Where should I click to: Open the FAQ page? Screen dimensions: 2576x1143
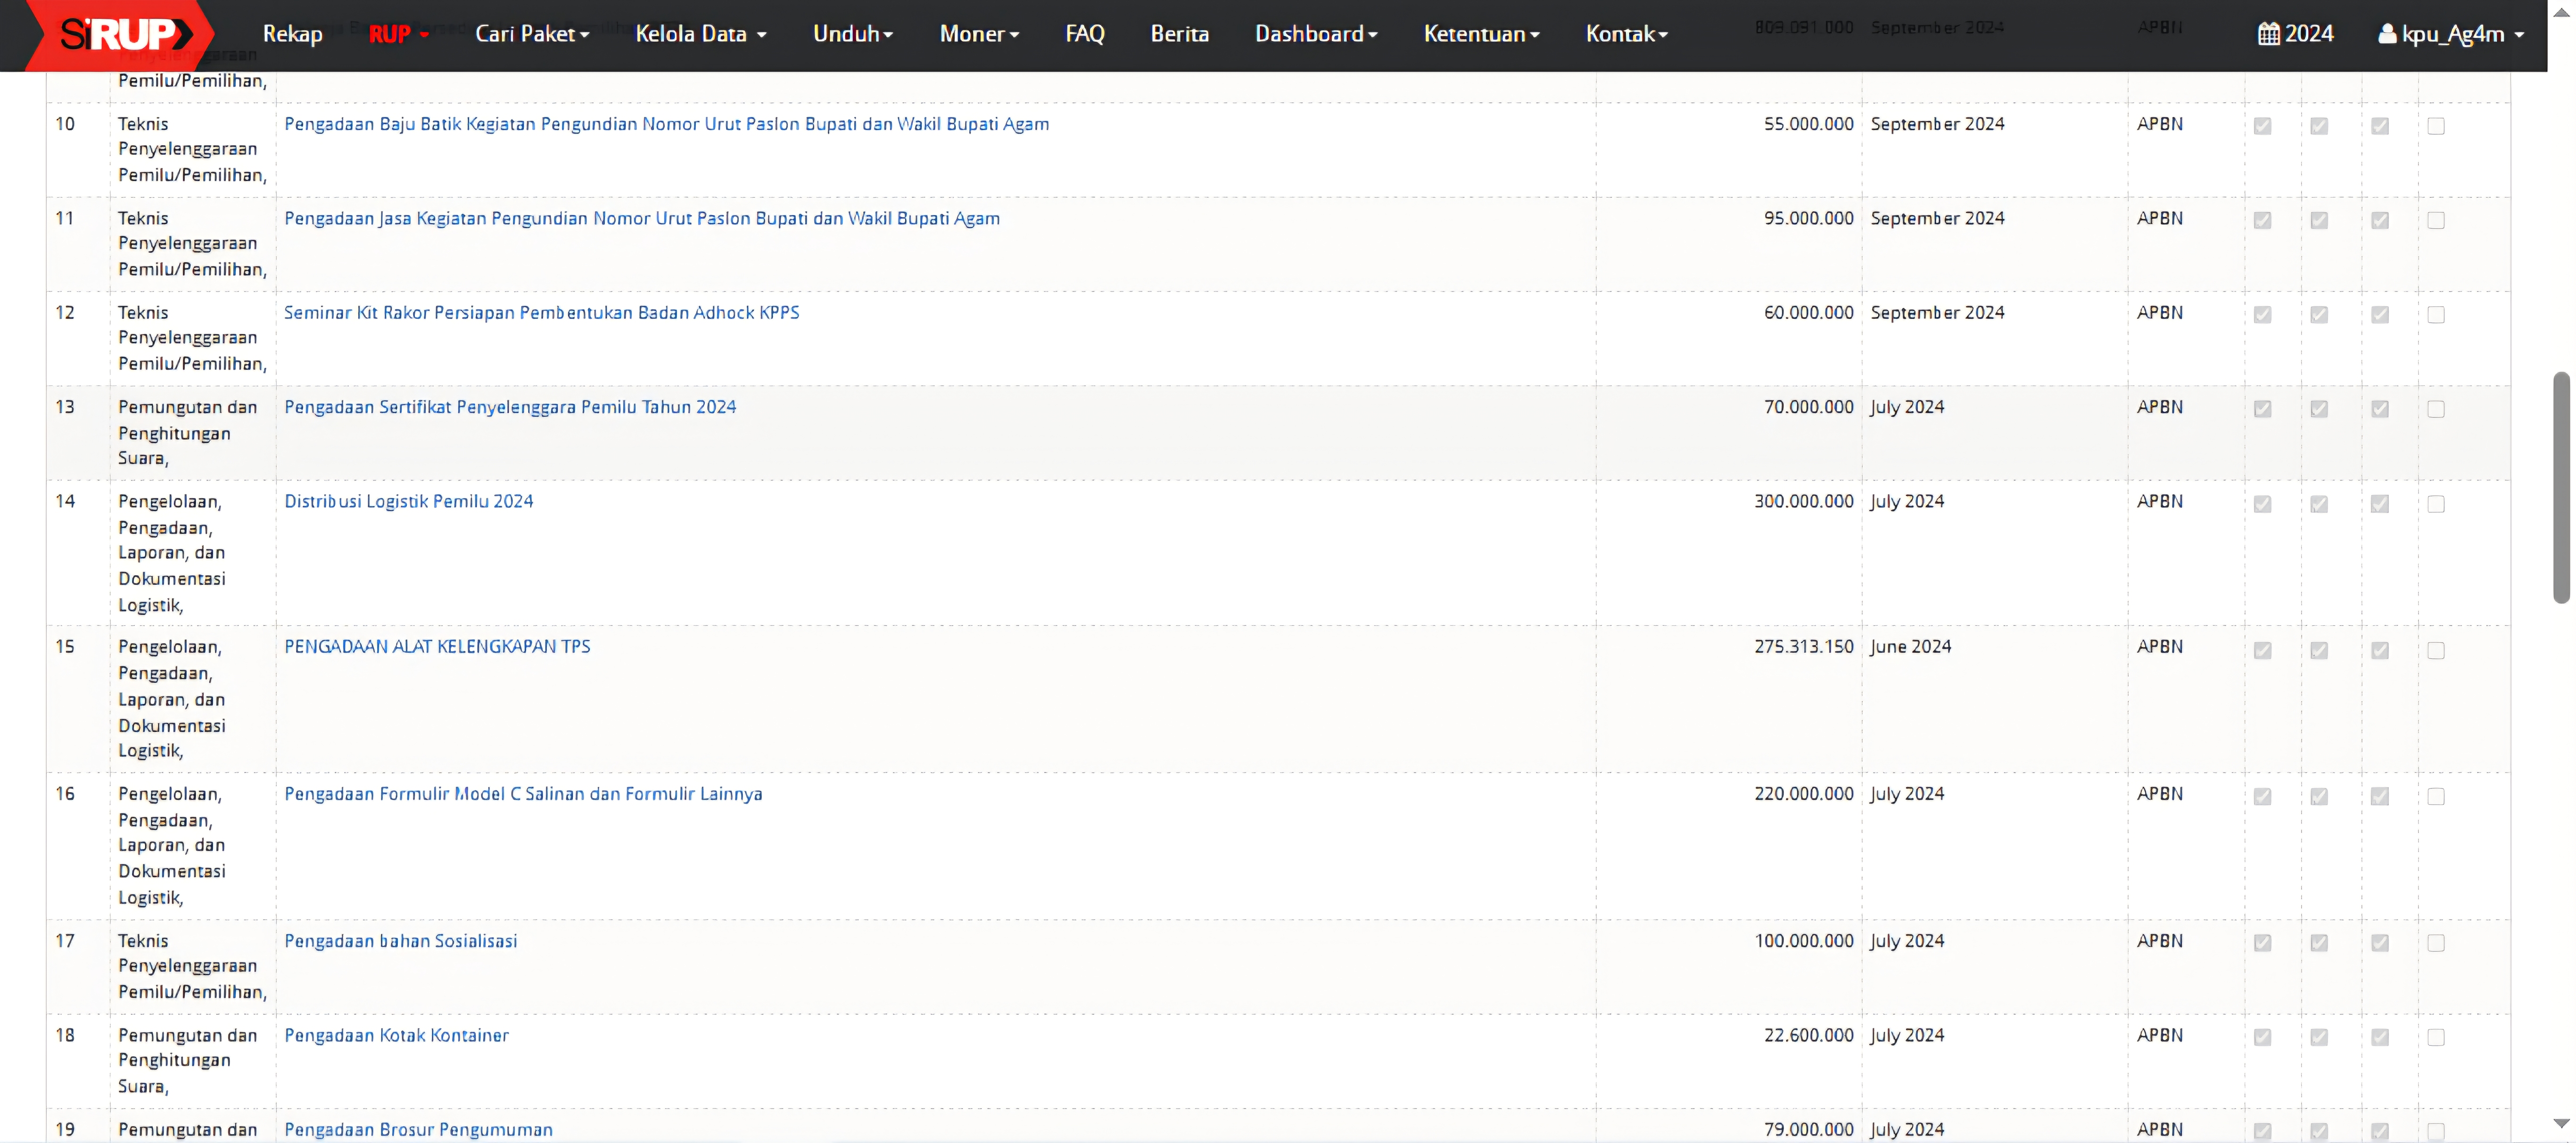click(x=1084, y=34)
